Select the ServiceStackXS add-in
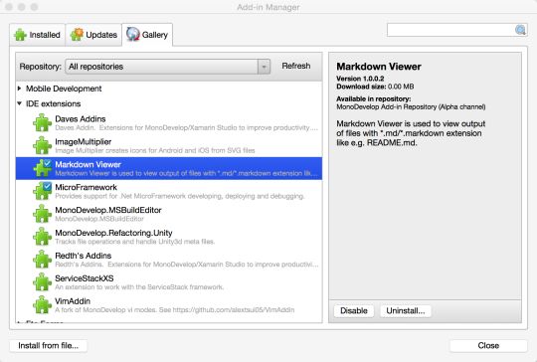 point(169,282)
